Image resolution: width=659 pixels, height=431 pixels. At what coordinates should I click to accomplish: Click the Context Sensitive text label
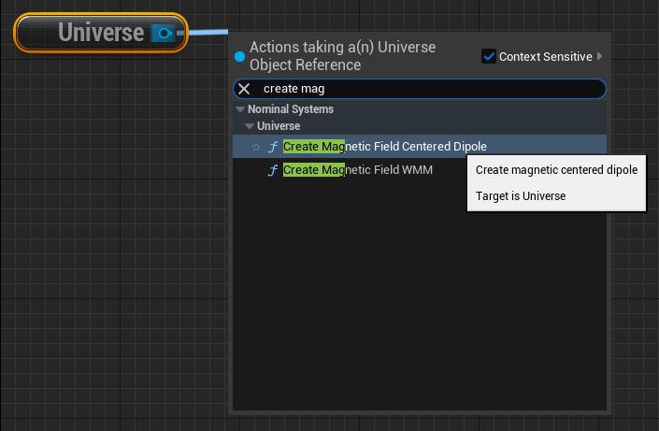pos(545,57)
